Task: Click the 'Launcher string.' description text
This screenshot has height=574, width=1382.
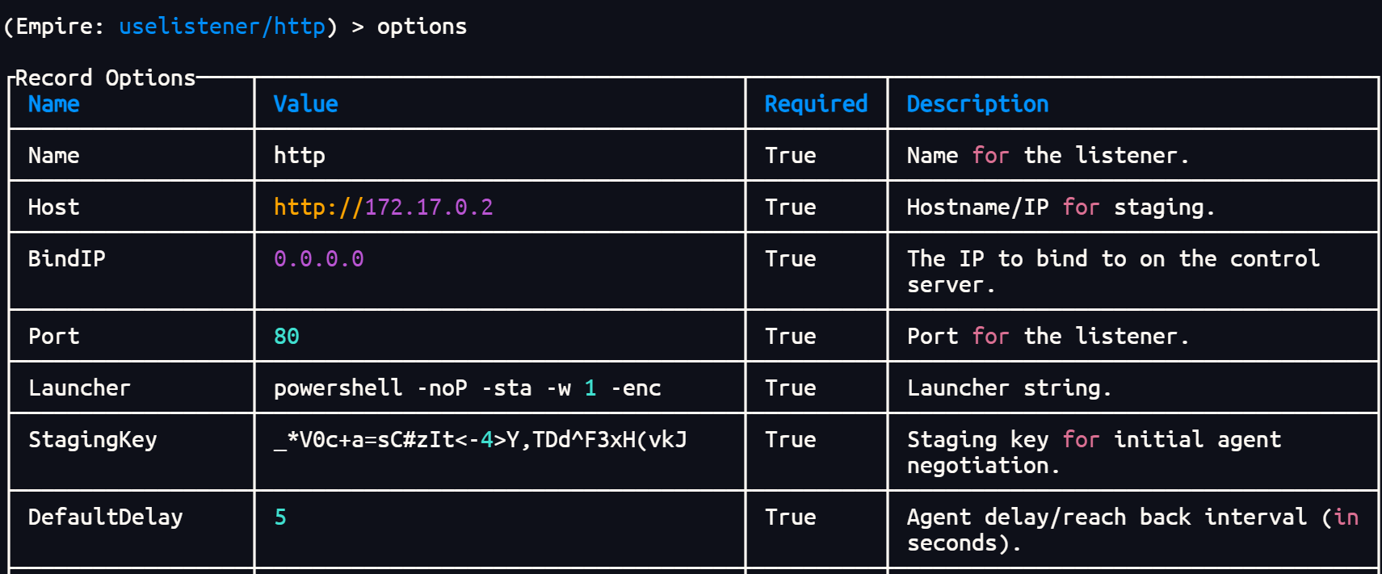Action: [1009, 388]
